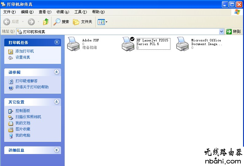Open the 添加打印机 link
This screenshot has height=166, width=244.
coord(25,51)
